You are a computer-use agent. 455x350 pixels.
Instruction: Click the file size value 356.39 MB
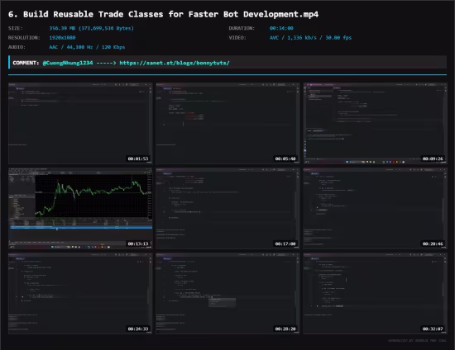click(91, 28)
